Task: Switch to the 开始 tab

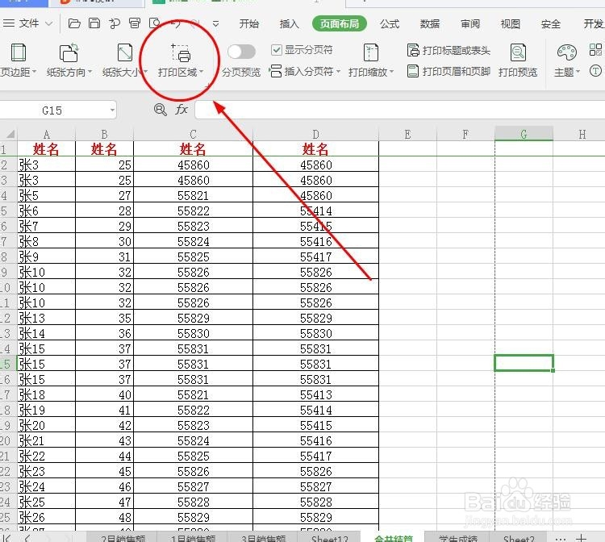Action: 249,24
